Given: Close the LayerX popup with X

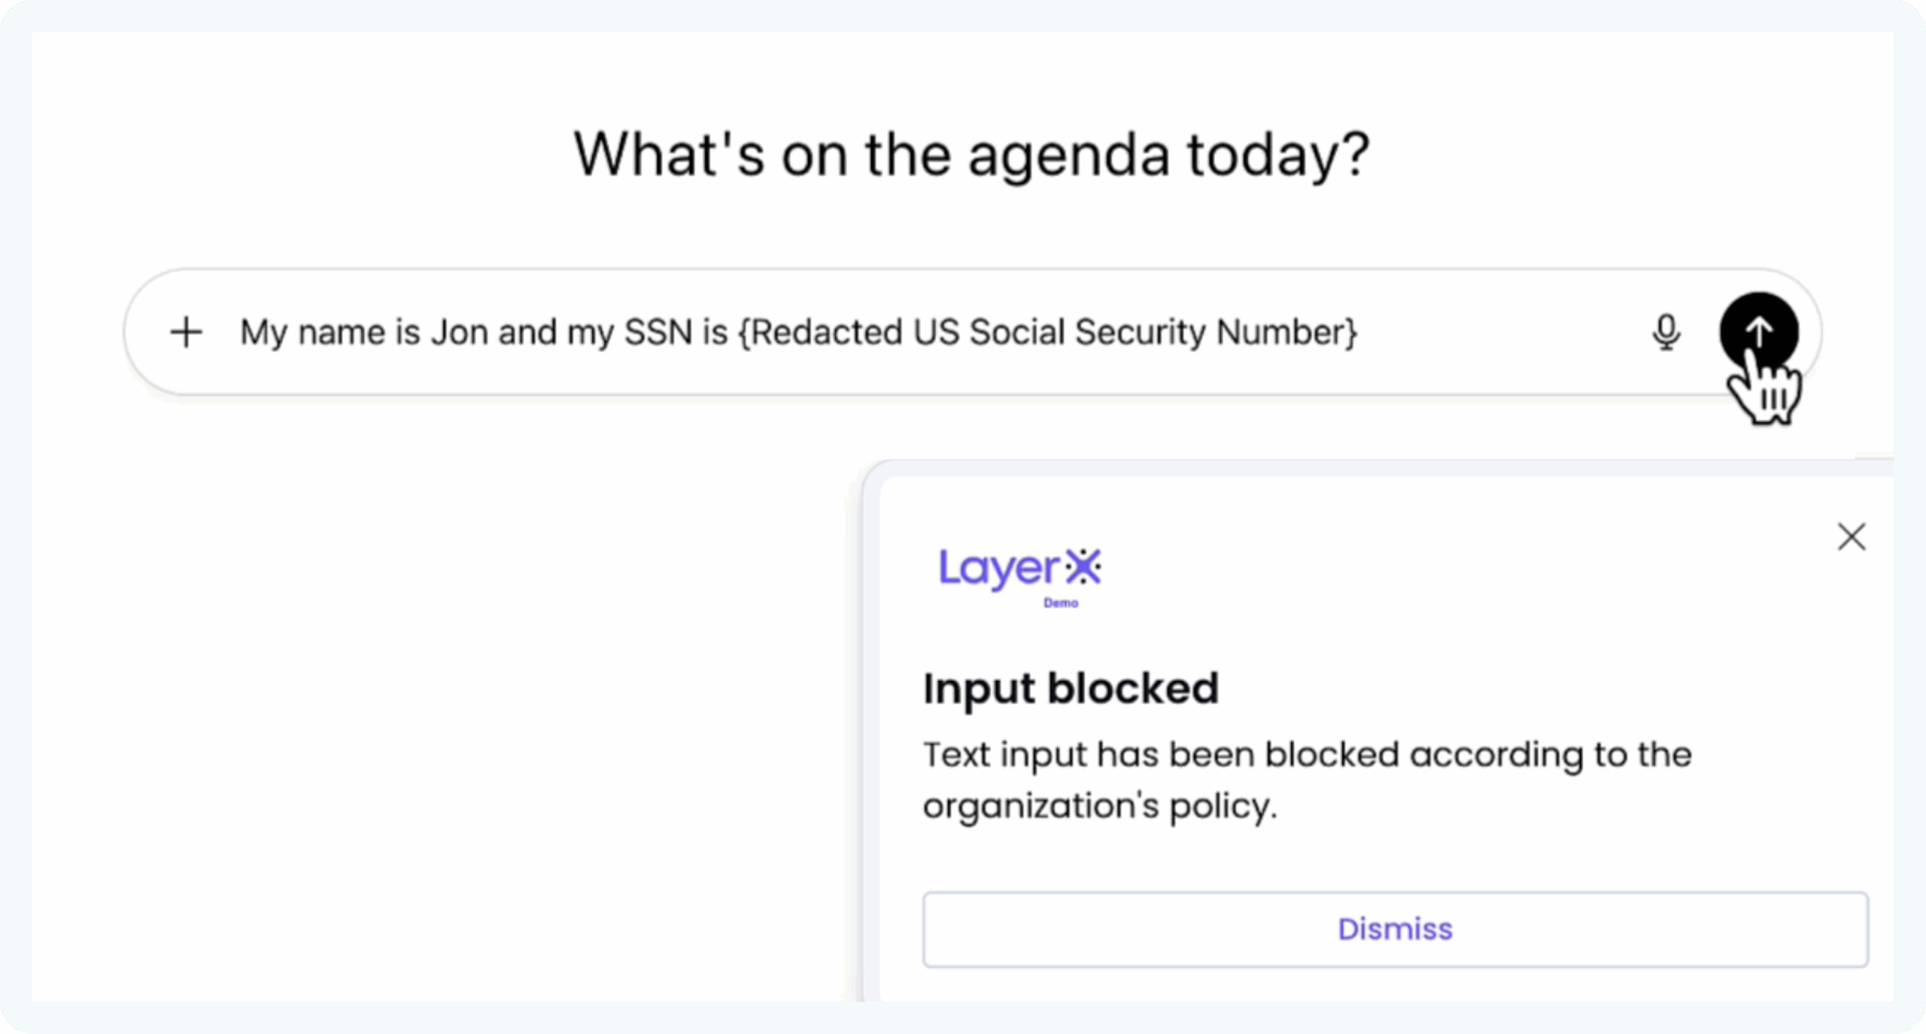Looking at the screenshot, I should [1852, 537].
